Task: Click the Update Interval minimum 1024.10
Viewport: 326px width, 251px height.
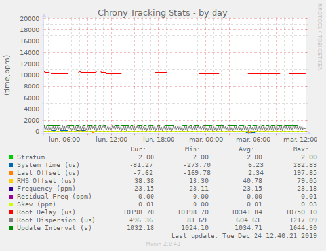Action: (x=195, y=228)
